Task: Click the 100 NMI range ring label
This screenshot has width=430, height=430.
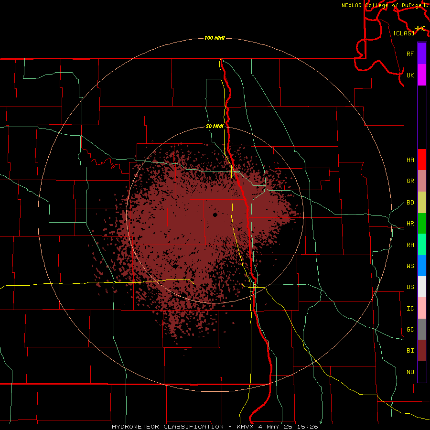Action: tap(215, 38)
